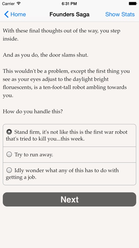Go back using the Home label
Screen dimensions: 139x248
18,15
